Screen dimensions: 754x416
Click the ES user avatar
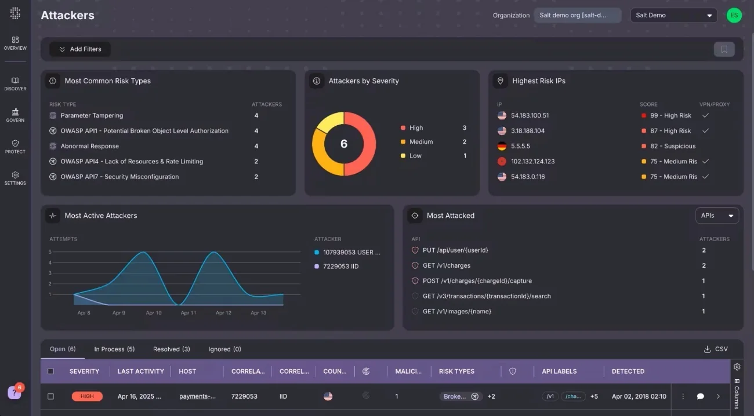[x=734, y=15]
